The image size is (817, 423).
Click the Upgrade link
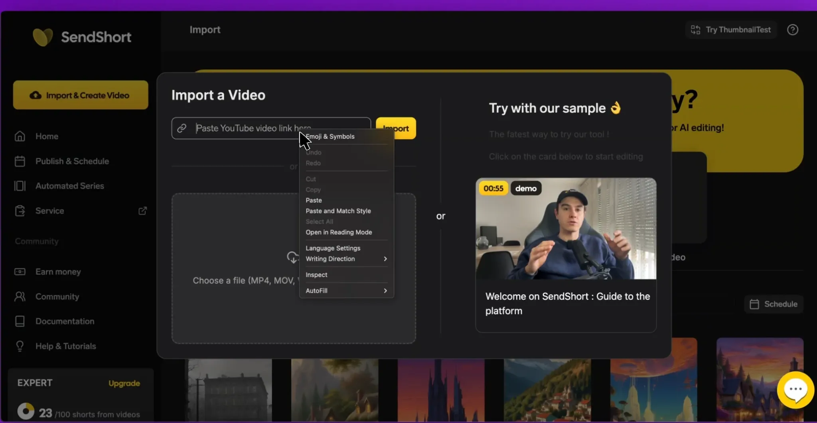click(x=124, y=383)
